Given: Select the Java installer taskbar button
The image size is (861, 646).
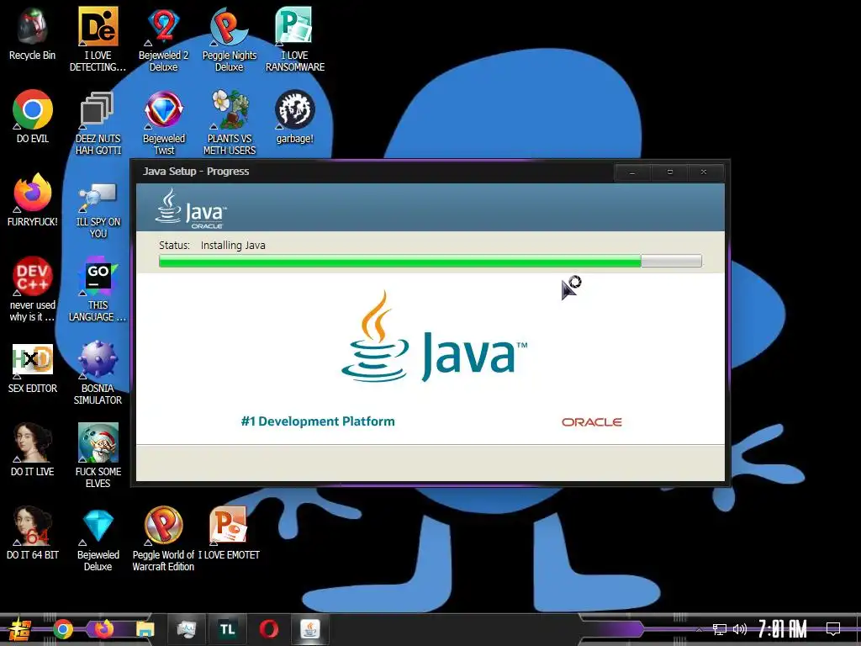Looking at the screenshot, I should click(309, 629).
